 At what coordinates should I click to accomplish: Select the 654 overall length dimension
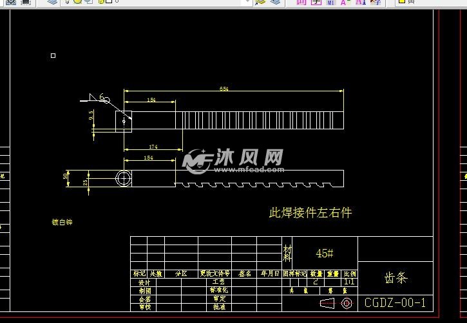tap(224, 89)
